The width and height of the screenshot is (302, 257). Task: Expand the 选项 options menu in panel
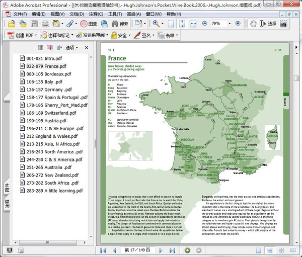pos(71,47)
